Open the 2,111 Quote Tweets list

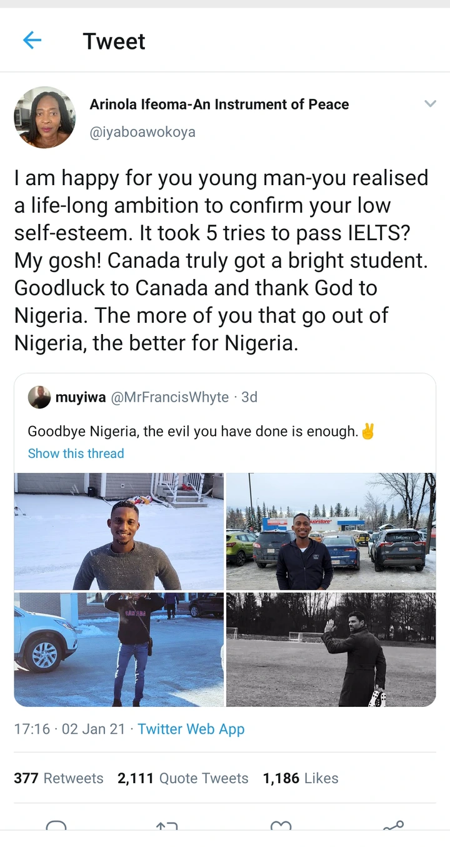(x=182, y=778)
